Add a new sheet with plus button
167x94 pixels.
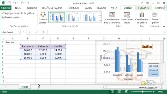coord(38,87)
